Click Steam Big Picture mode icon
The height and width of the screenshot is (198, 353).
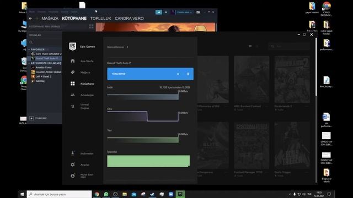pyautogui.click(x=198, y=12)
